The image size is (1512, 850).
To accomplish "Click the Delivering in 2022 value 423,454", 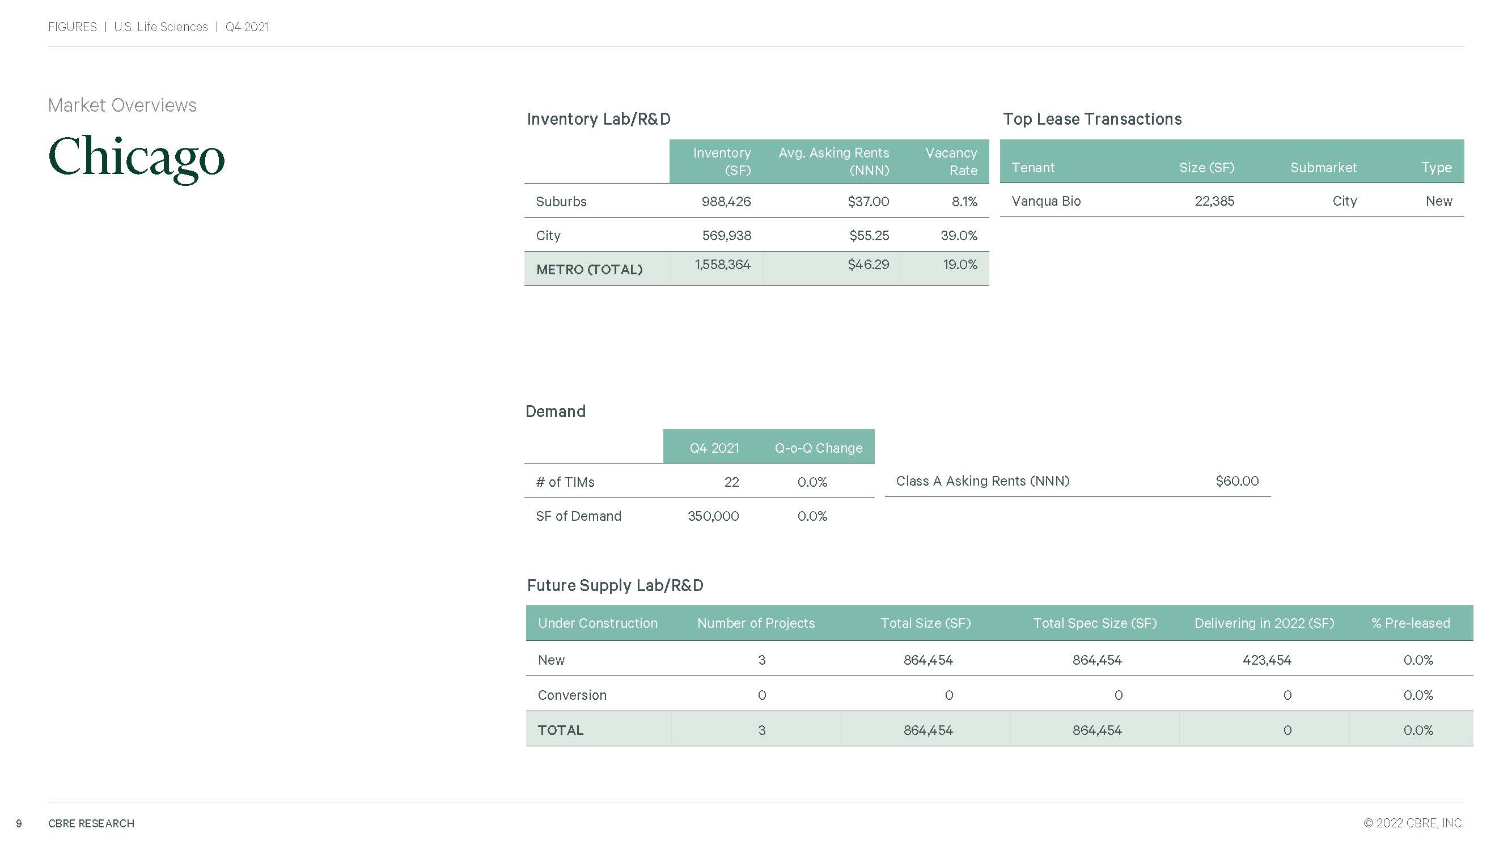I will (1267, 660).
